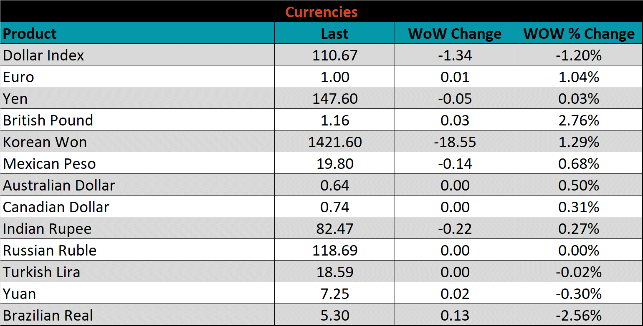Select Turkish Lira Last value 18.59
The image size is (643, 326).
(334, 272)
